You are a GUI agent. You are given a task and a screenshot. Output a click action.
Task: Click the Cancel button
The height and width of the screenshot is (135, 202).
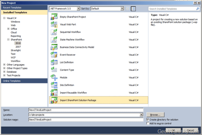190,130
